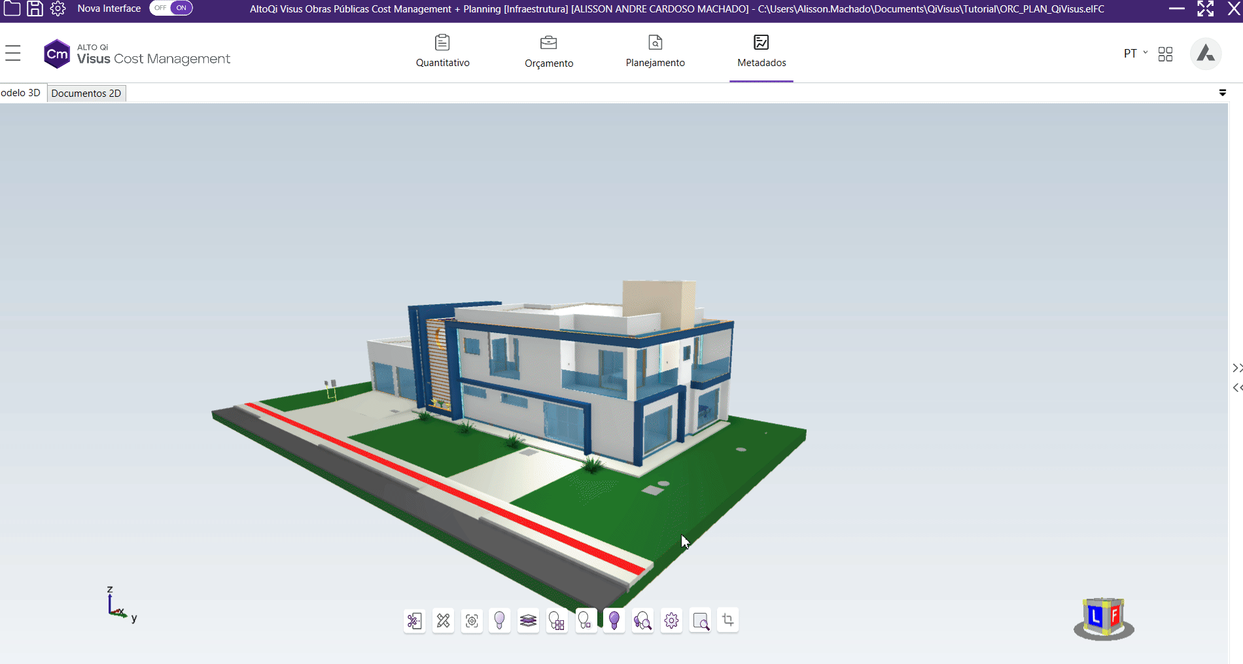Open the Quantitativo section
This screenshot has height=664, width=1243.
click(443, 52)
